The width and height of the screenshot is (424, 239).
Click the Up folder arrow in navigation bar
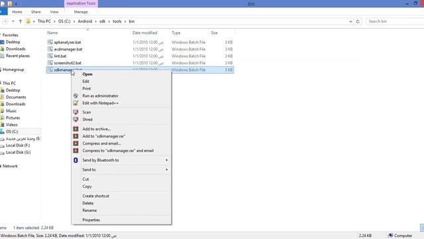tap(21, 21)
